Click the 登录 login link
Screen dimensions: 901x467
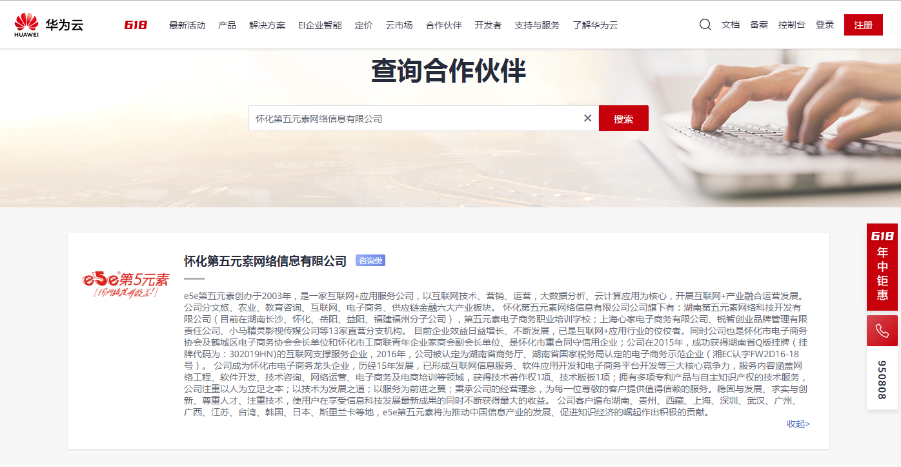[x=825, y=25]
